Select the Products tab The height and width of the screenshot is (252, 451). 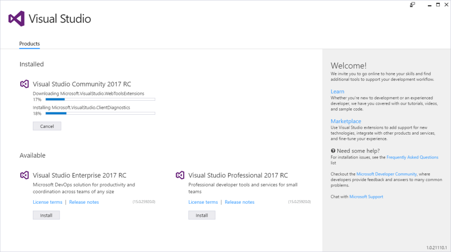[29, 44]
